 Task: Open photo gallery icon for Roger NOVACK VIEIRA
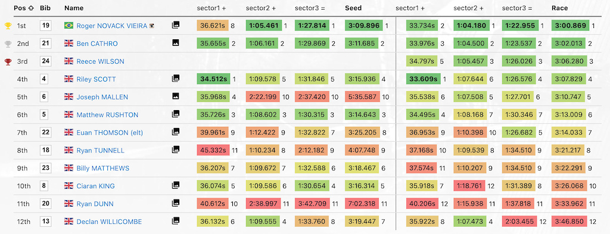[x=176, y=25]
